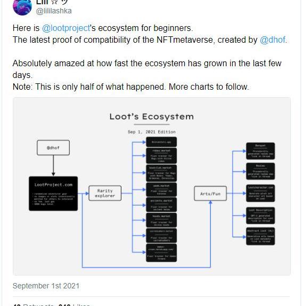Screen dimensions: 302x306
Task: Select the Rarity explorer node
Action: tap(105, 193)
